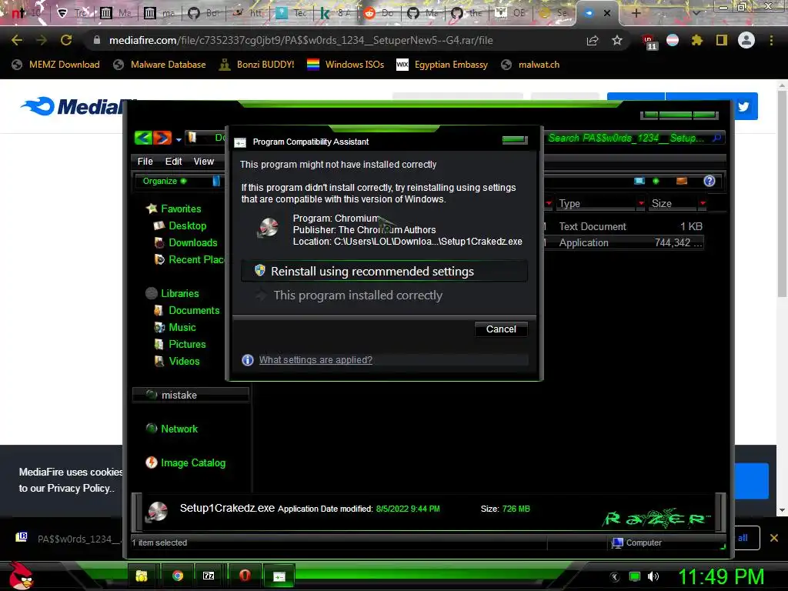Open What settings are applied link
Viewport: 788px width, 591px height.
(316, 360)
